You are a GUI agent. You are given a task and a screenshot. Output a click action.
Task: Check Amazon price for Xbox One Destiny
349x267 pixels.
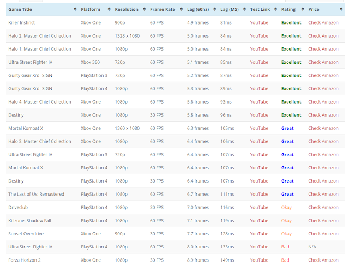(x=323, y=115)
